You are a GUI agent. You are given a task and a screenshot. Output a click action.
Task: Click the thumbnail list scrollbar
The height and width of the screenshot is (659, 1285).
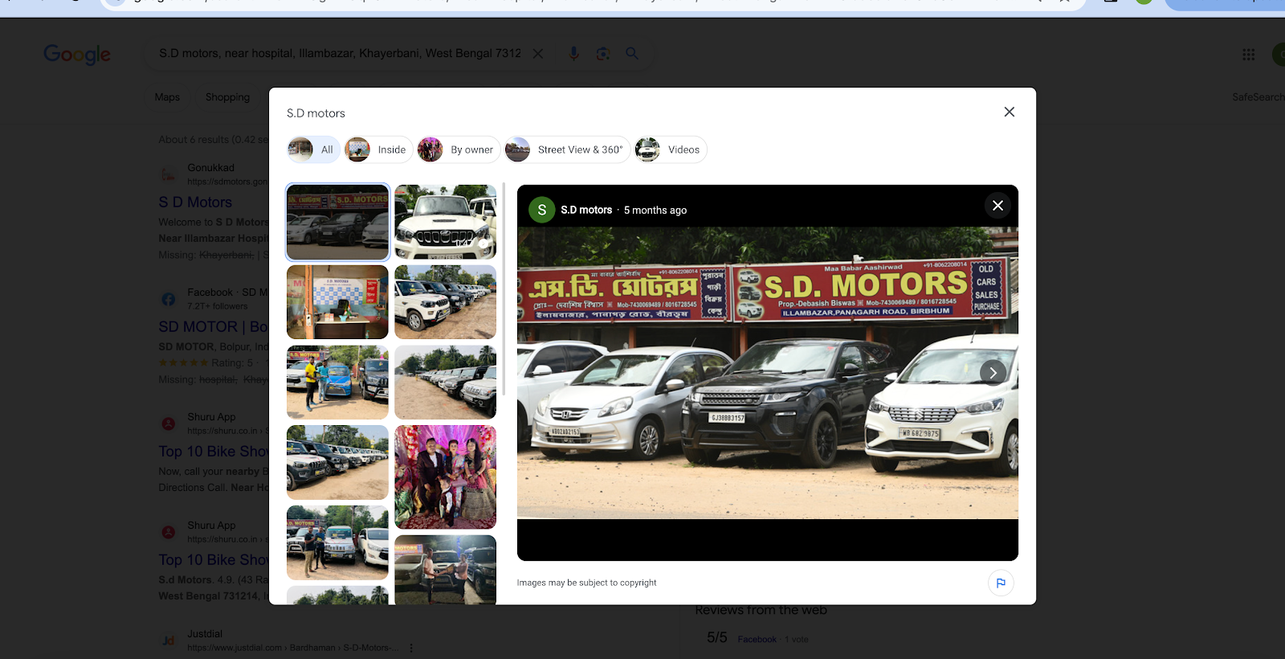click(x=504, y=289)
